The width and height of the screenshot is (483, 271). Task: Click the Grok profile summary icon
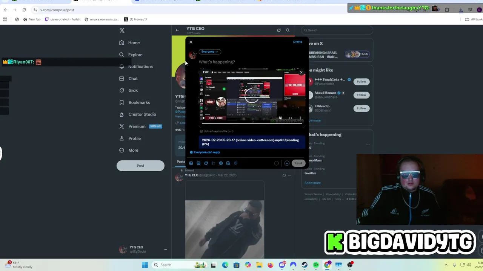[x=279, y=30]
